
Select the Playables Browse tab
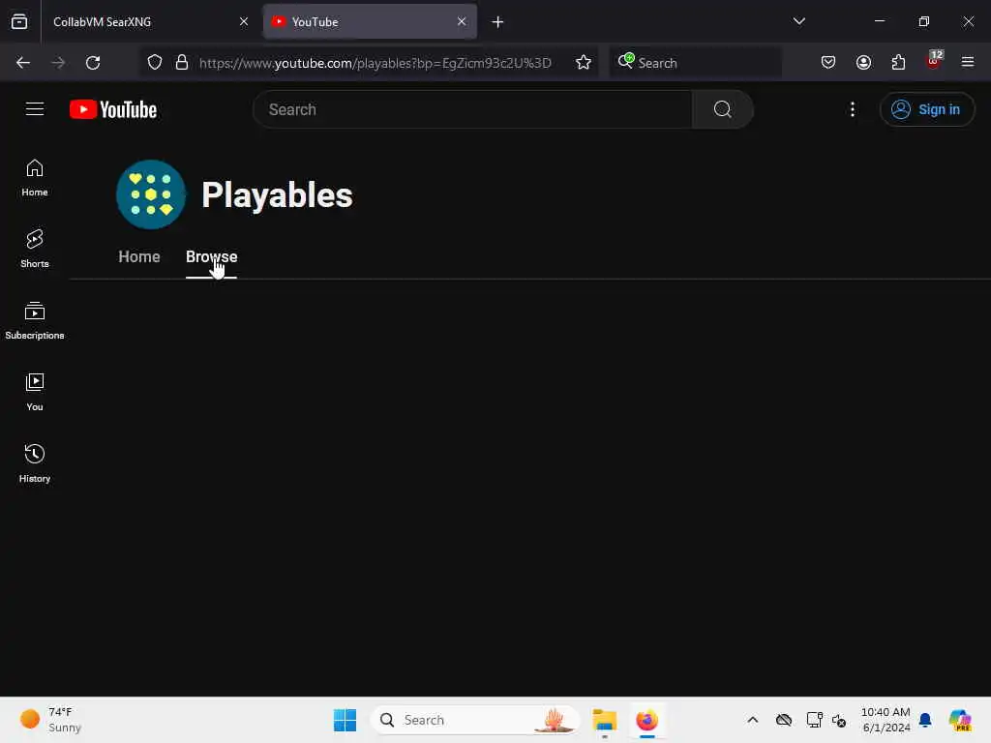click(211, 257)
